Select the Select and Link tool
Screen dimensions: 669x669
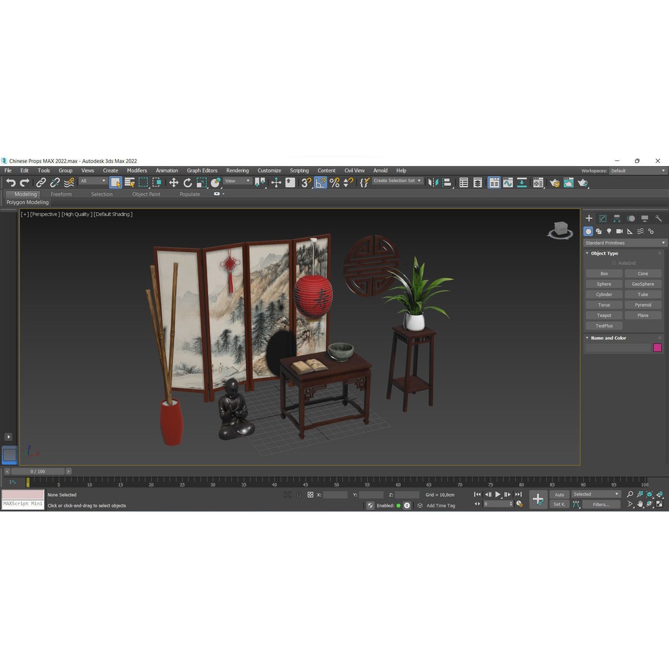pos(41,183)
